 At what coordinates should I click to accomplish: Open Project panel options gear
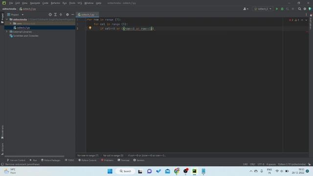[67, 15]
